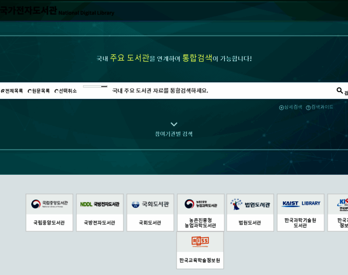
Task: Click National Digital Library subtitle
Action: [87, 13]
